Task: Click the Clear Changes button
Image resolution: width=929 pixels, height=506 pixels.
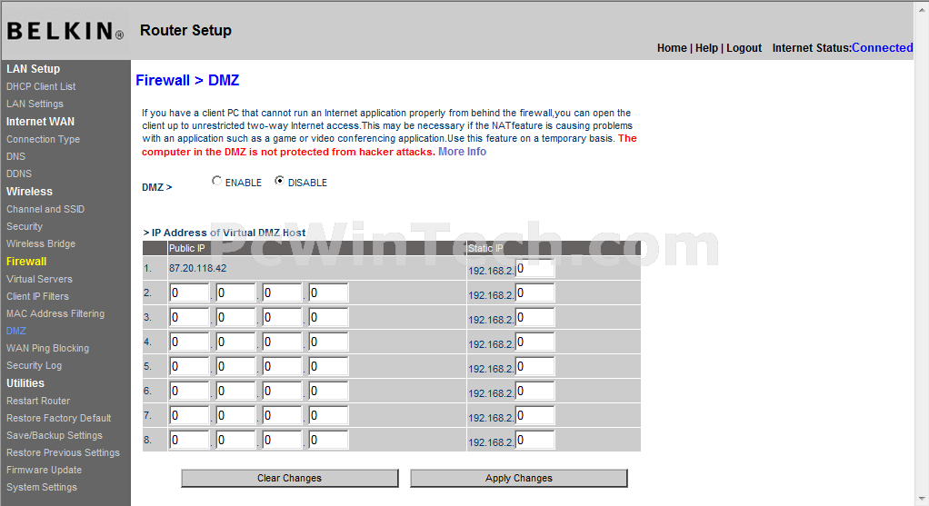Action: pos(290,478)
